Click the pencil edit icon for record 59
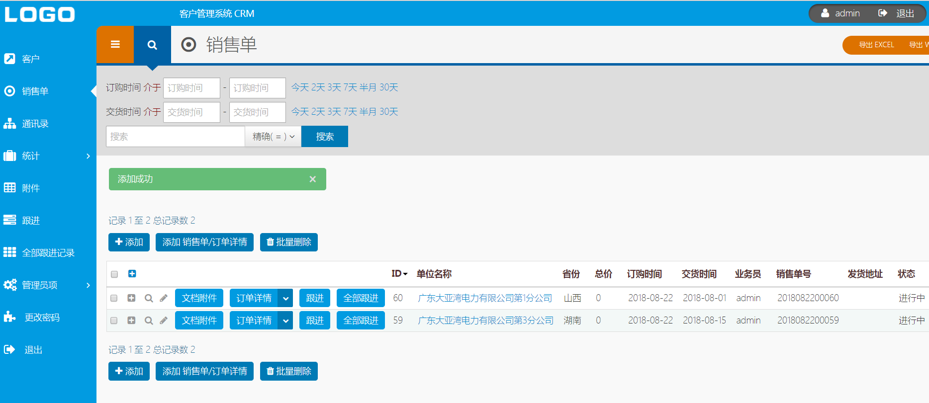The height and width of the screenshot is (403, 929). coord(164,321)
